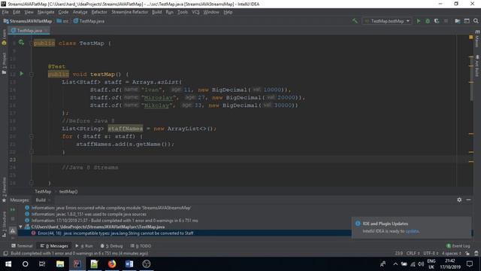Image resolution: width=481 pixels, height=271 pixels.
Task: Click the Stop square icon in the toolbar
Action: pos(446,21)
